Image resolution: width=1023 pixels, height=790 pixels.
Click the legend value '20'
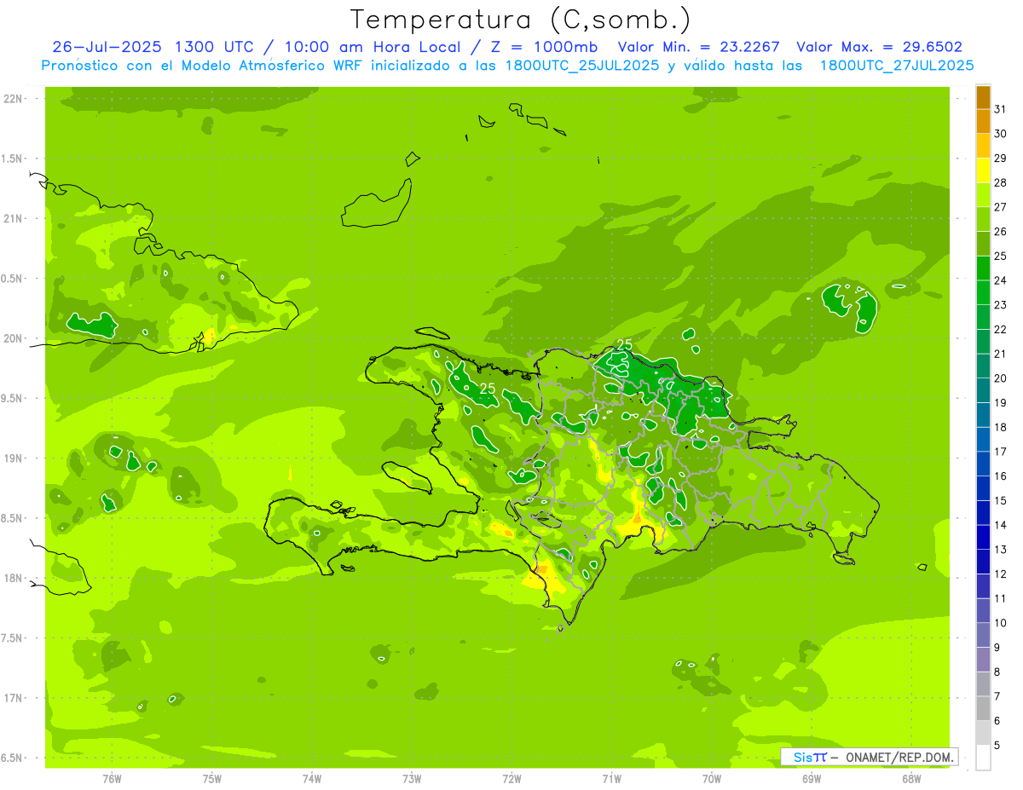click(1000, 378)
